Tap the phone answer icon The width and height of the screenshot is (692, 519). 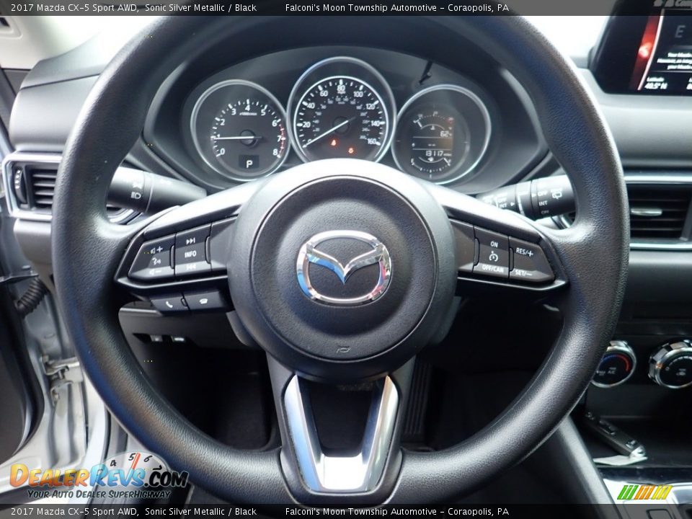tap(169, 304)
